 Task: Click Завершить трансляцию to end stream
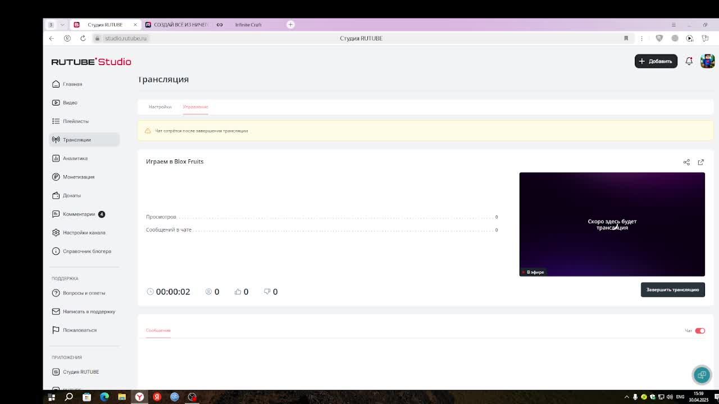[x=672, y=290]
